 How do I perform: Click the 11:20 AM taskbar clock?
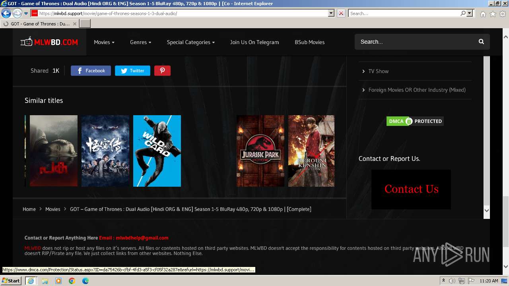489,281
